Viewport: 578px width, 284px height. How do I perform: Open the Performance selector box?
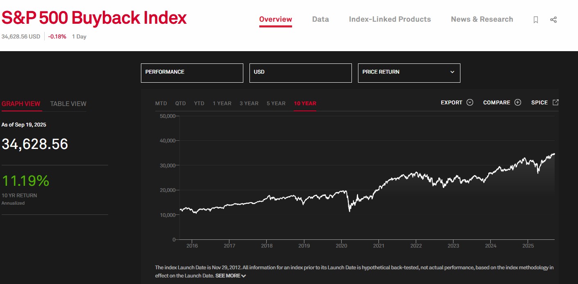[192, 72]
